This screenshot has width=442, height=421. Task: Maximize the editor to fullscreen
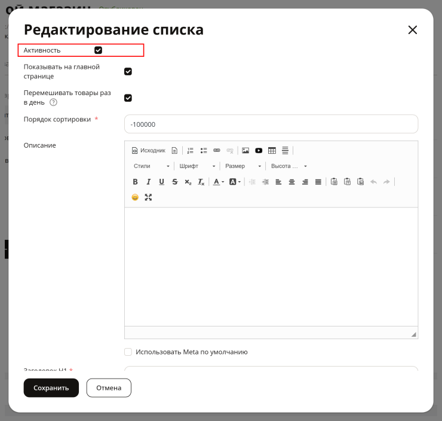(148, 197)
